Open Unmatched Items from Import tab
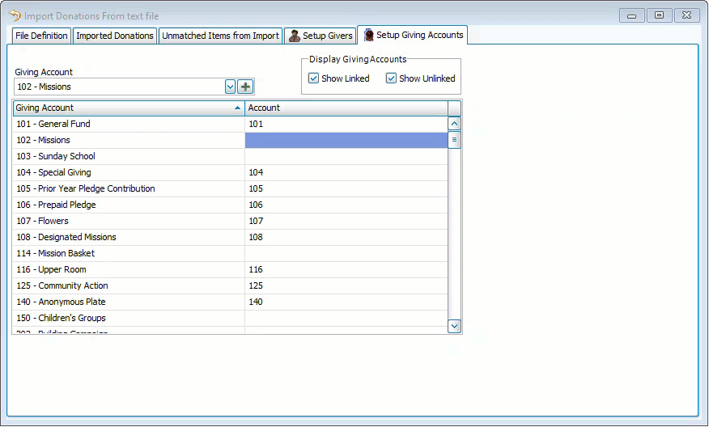This screenshot has width=709, height=427. 220,36
